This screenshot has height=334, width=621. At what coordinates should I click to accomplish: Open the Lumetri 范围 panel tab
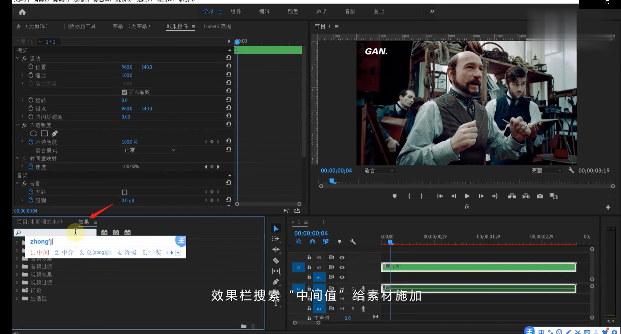tap(218, 26)
